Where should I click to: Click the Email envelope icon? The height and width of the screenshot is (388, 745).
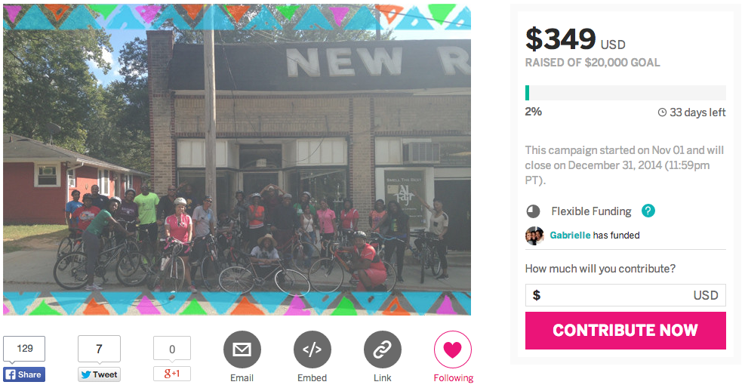pos(242,350)
